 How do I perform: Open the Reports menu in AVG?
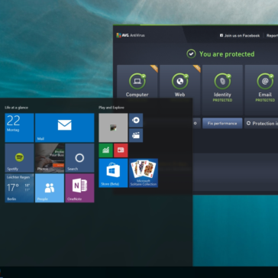click(x=272, y=36)
